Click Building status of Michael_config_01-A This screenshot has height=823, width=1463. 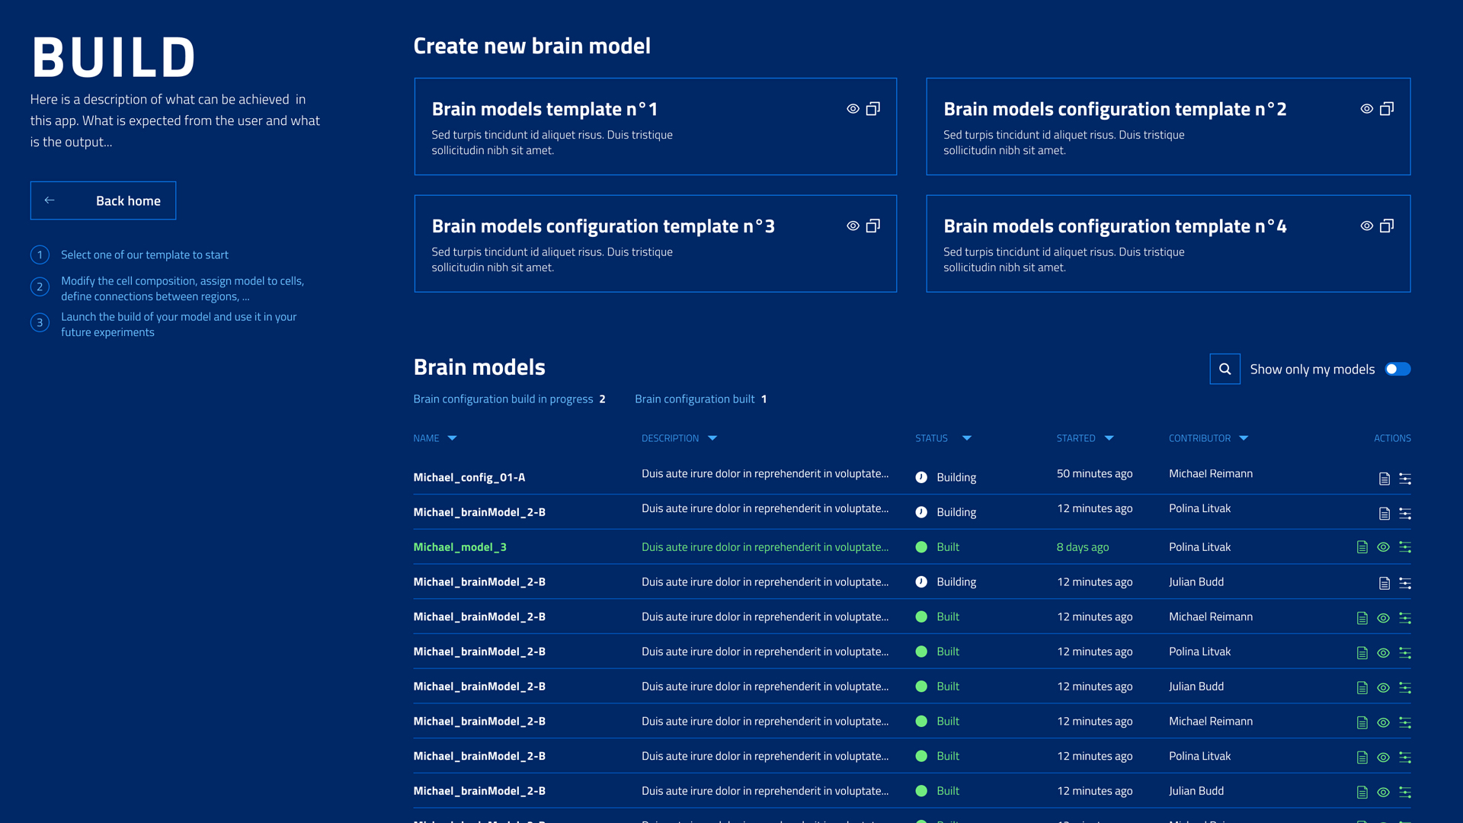[946, 477]
